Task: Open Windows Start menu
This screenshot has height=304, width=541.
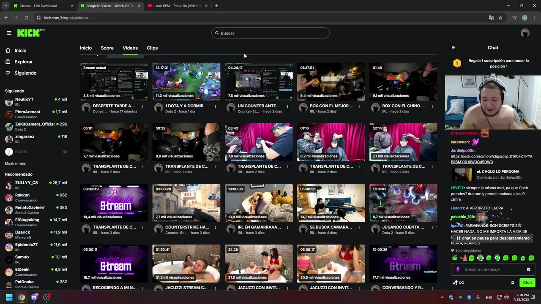Action: [9, 297]
